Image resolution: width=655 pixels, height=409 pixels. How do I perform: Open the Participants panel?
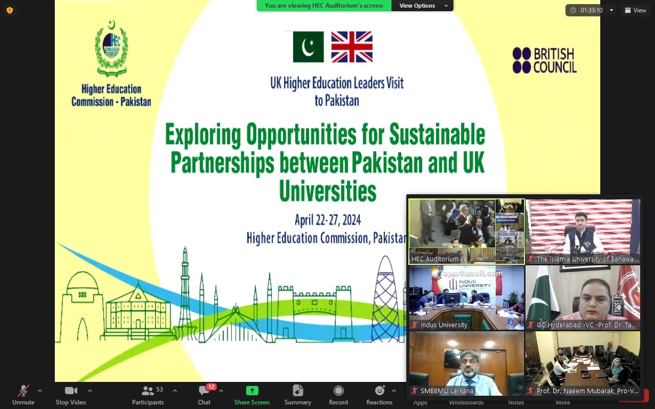point(148,394)
